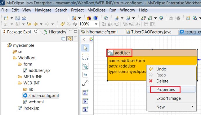This screenshot has width=201, height=115.
Task: Close the Package Explorer tab
Action: (35, 32)
